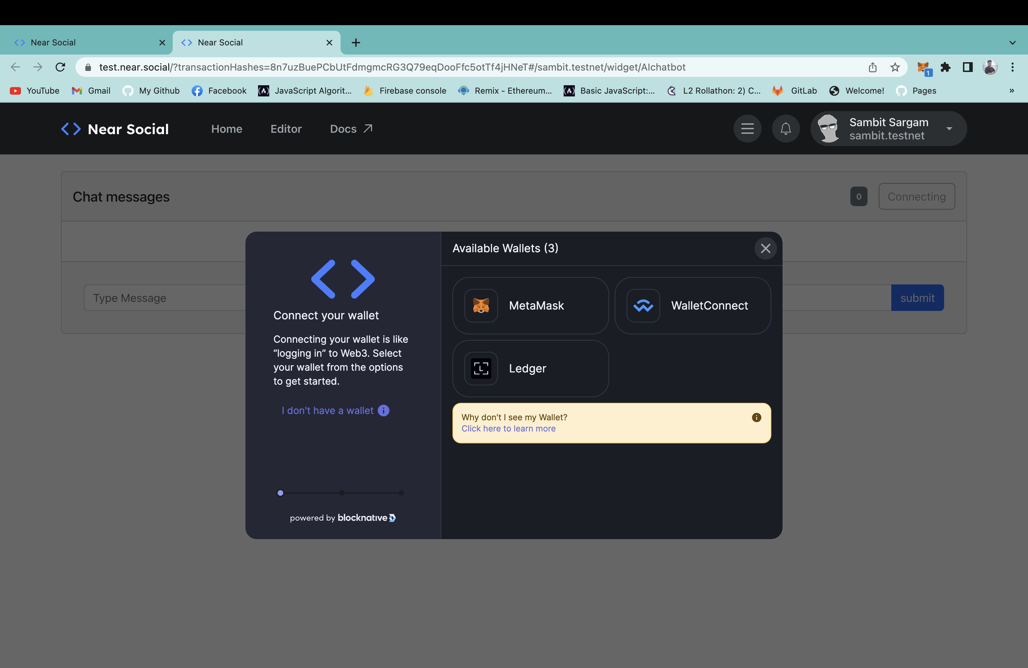1028x668 pixels.
Task: Open the browser extensions puzzle icon
Action: [945, 67]
